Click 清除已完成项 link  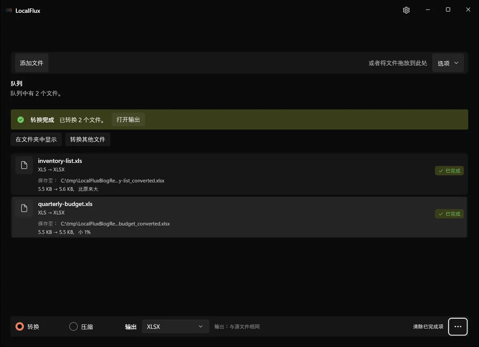(x=428, y=327)
